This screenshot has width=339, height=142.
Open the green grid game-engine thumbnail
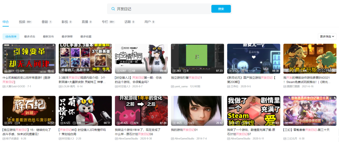198,59
